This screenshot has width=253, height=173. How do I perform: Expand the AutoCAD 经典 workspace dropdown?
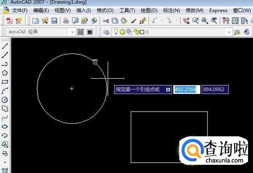72,32
